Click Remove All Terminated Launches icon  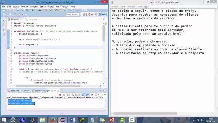[x=67, y=95]
